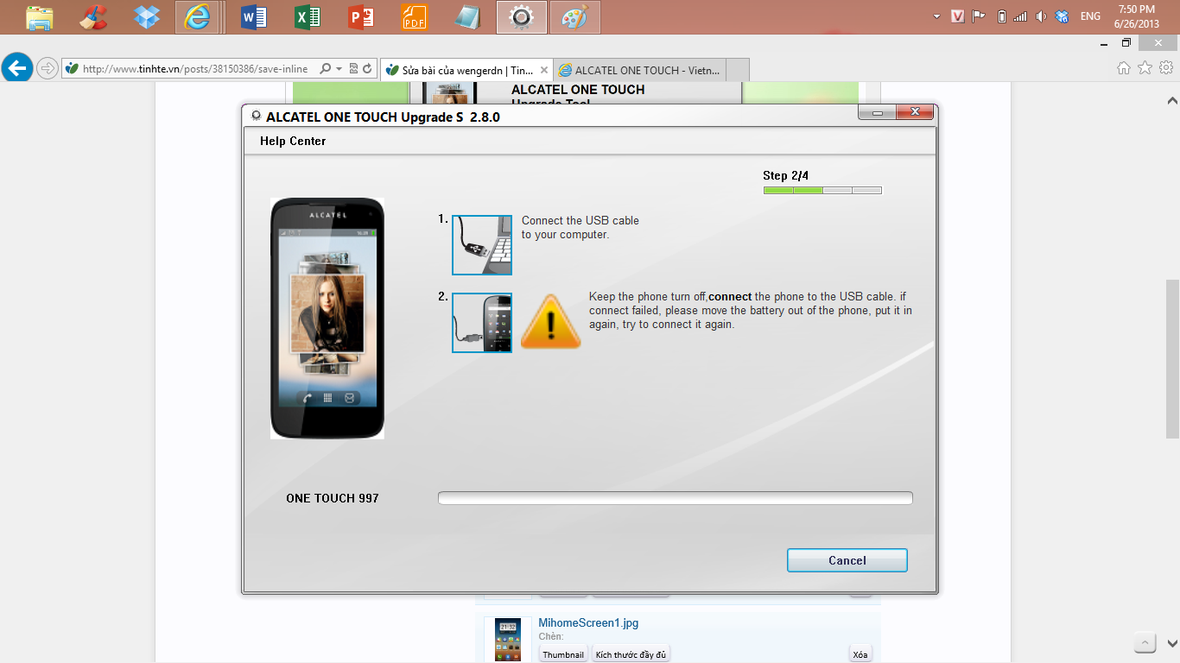1180x663 pixels.
Task: Click the browser scrollbar up arrow
Action: click(x=1172, y=100)
